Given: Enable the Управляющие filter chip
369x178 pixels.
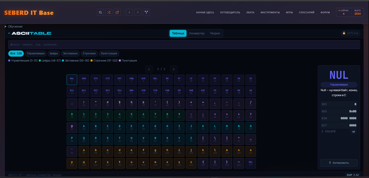Looking at the screenshot, I should coord(36,53).
